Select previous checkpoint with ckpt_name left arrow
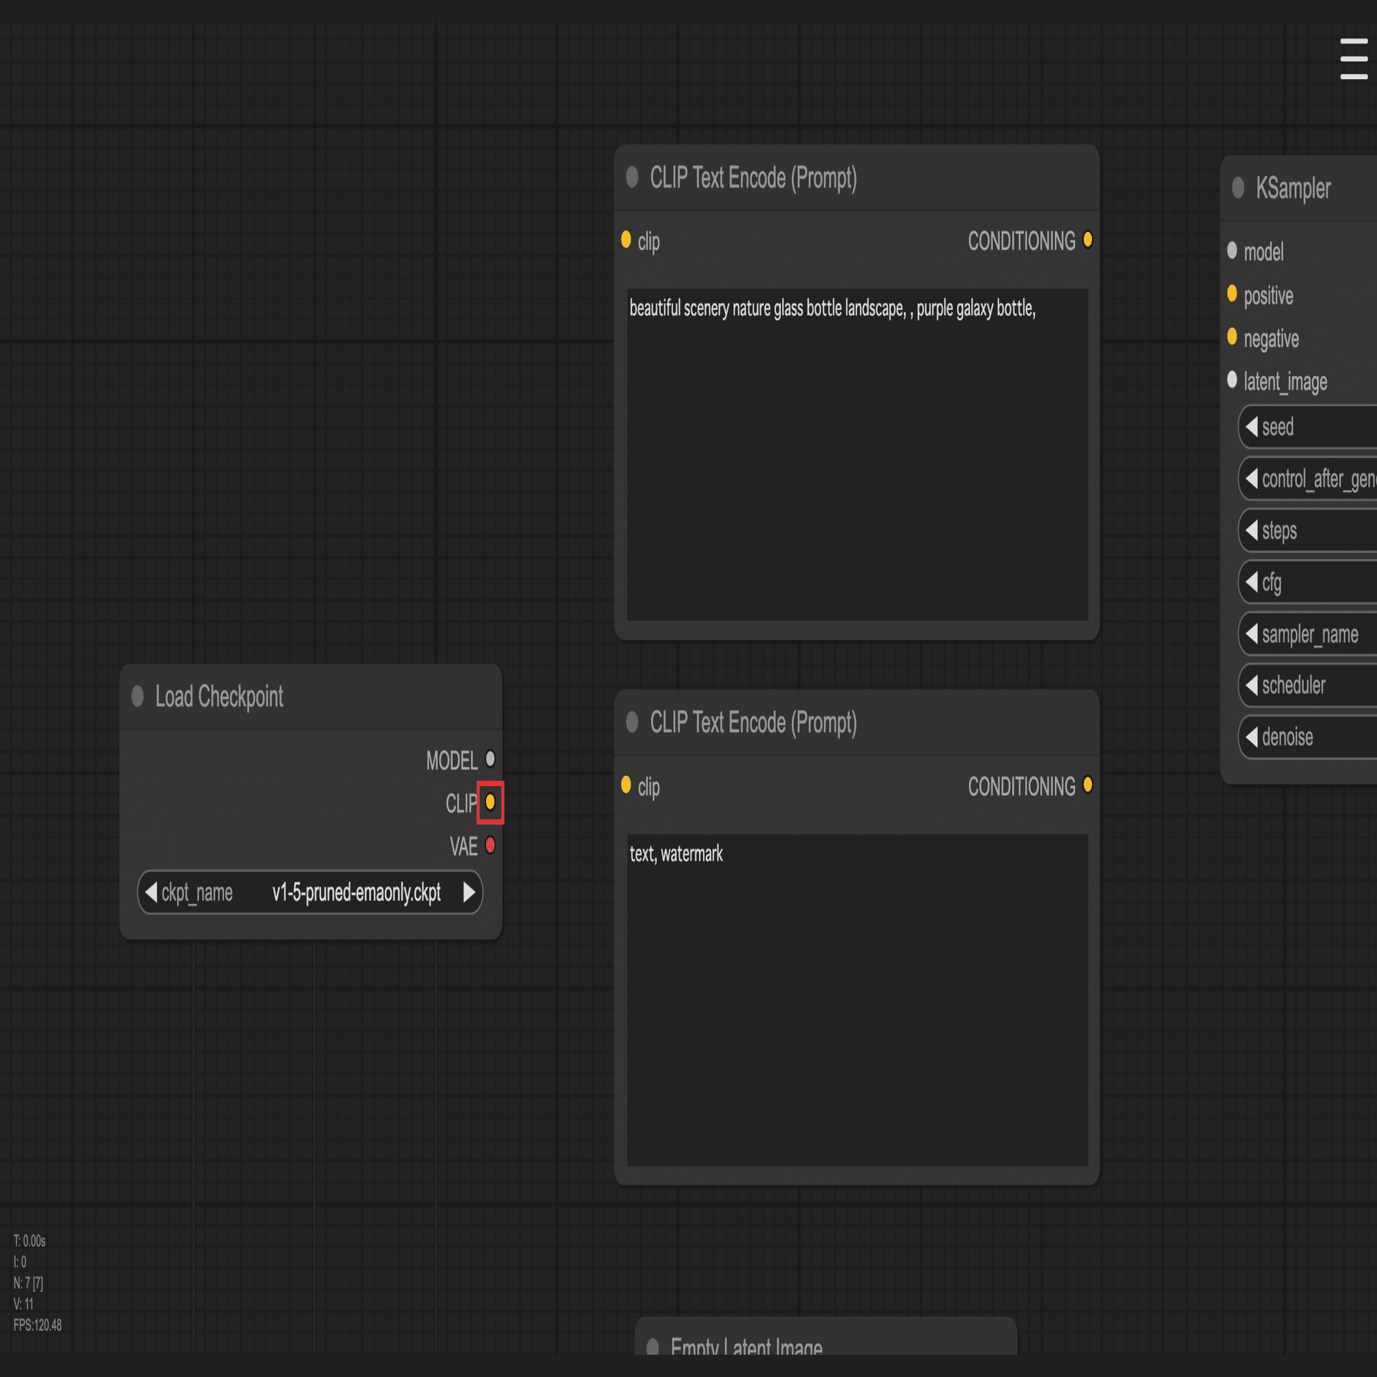Image resolution: width=1377 pixels, height=1377 pixels. point(151,892)
